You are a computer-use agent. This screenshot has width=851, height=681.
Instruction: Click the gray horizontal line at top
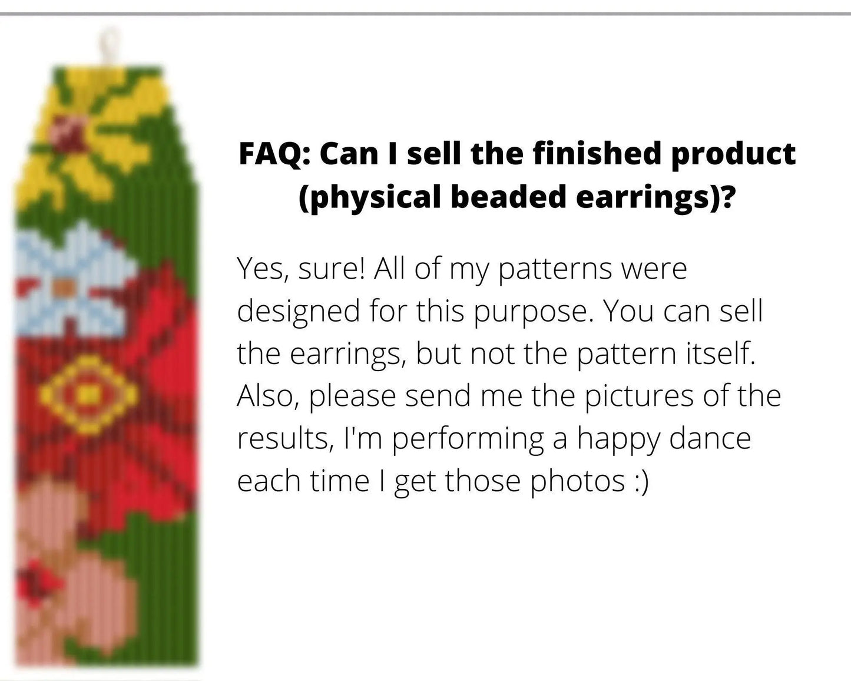tap(425, 14)
